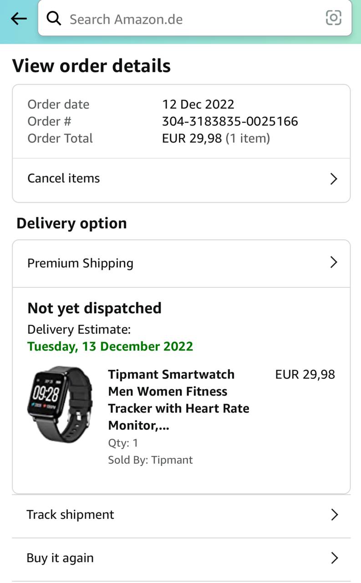Image resolution: width=361 pixels, height=583 pixels.
Task: Choose Buy it again
Action: click(x=60, y=558)
